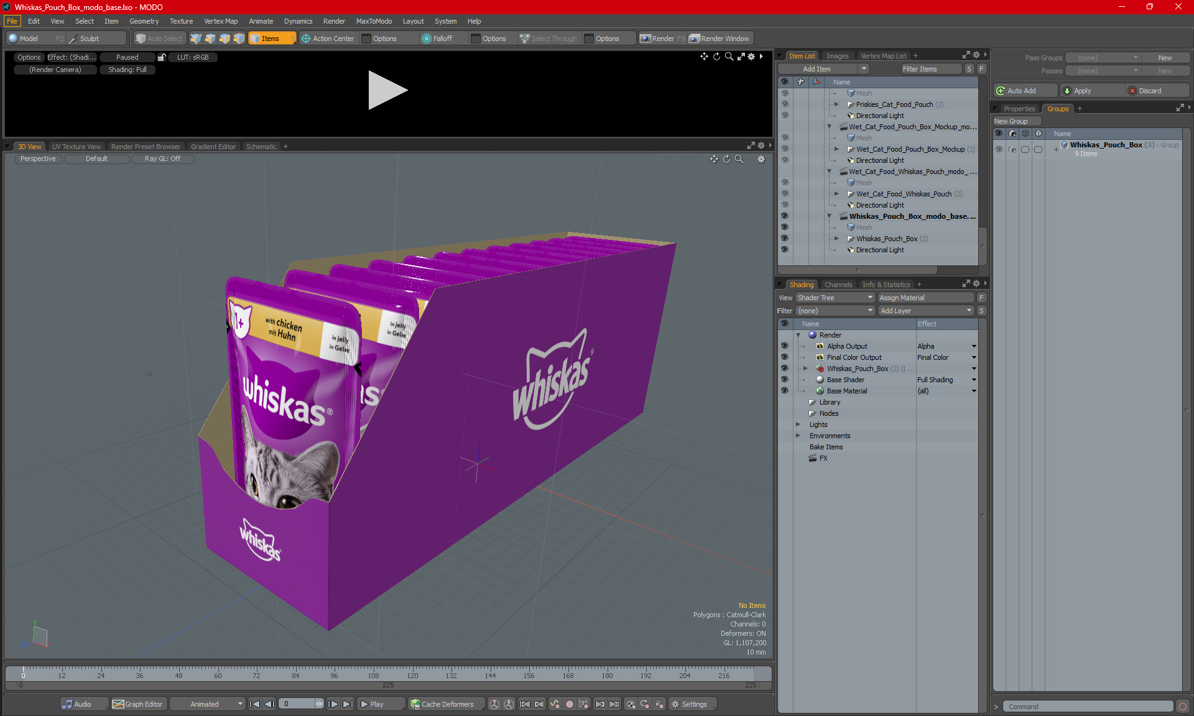1194x716 pixels.
Task: Toggle visibility of Base Shader layer
Action: (784, 380)
